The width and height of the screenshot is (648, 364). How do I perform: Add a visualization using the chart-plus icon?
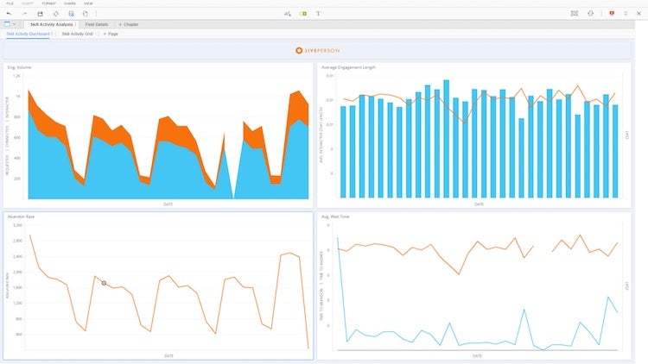click(287, 14)
